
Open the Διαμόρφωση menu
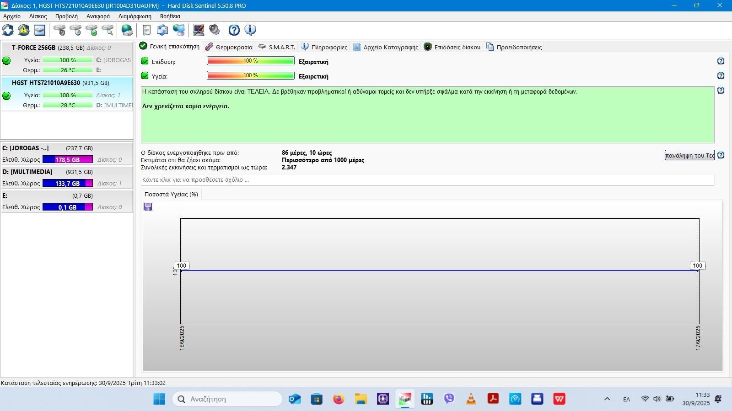pos(135,16)
